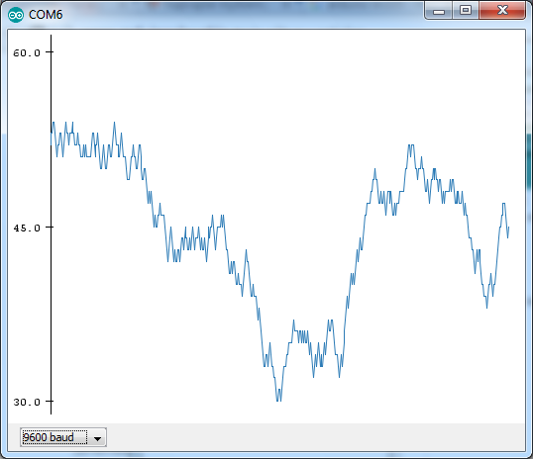Click the plotted line's start at the y-axis
The width and height of the screenshot is (533, 459).
(x=52, y=136)
